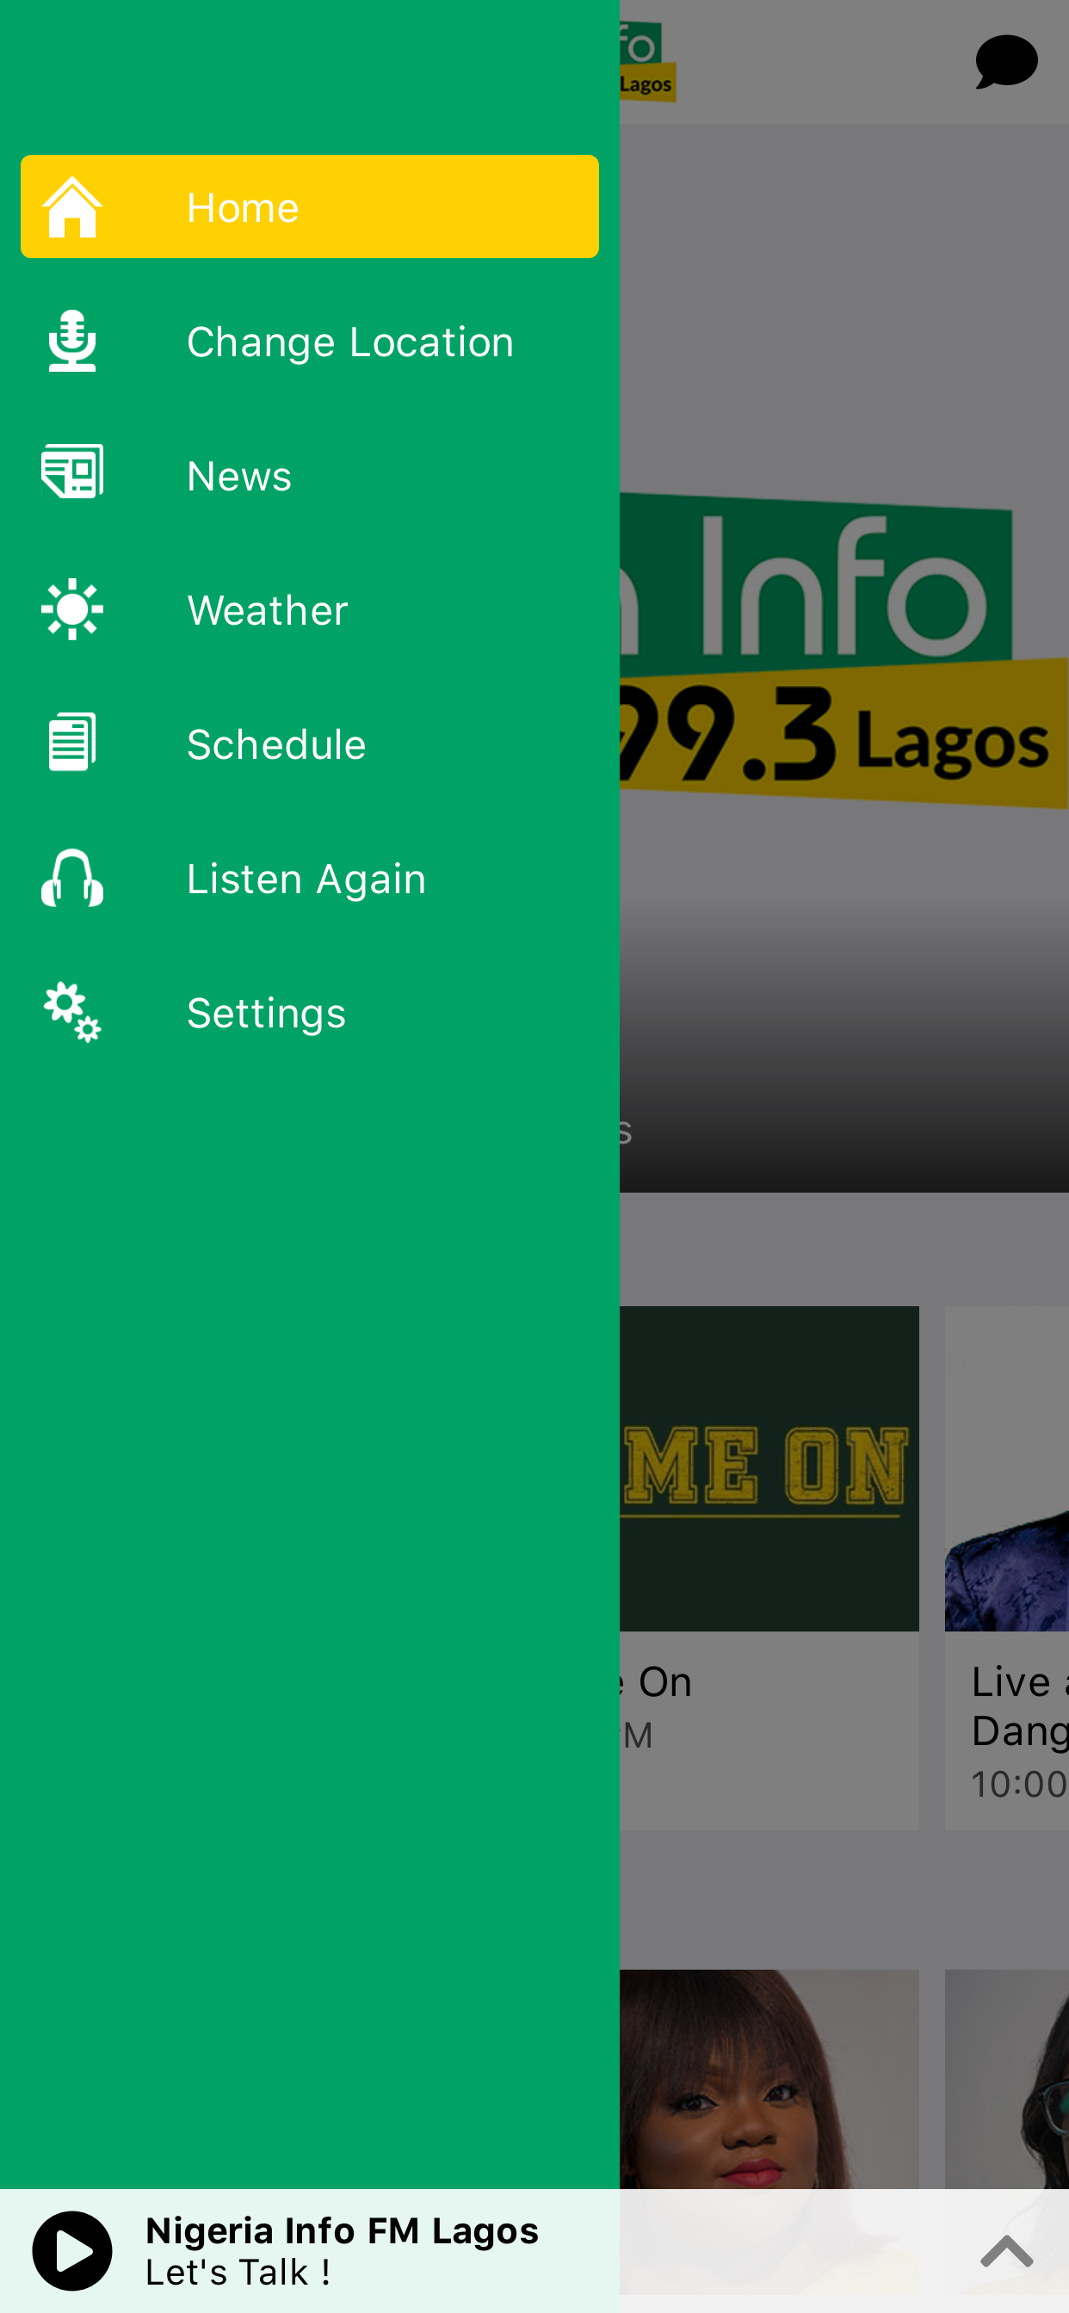Open the Settings menu item
This screenshot has height=2313, width=1069.
click(309, 1012)
